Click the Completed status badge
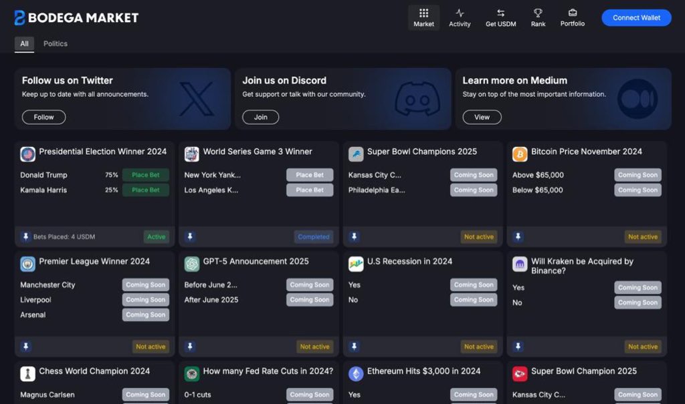Screen dimensions: 685x404 (x=314, y=237)
